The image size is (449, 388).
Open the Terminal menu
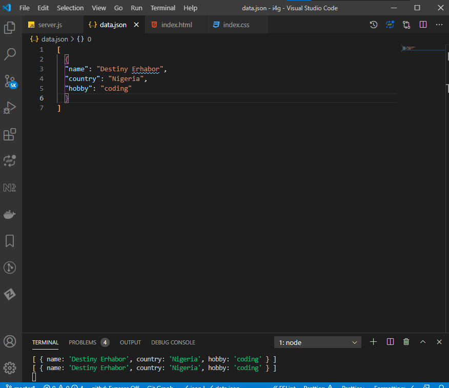click(162, 8)
